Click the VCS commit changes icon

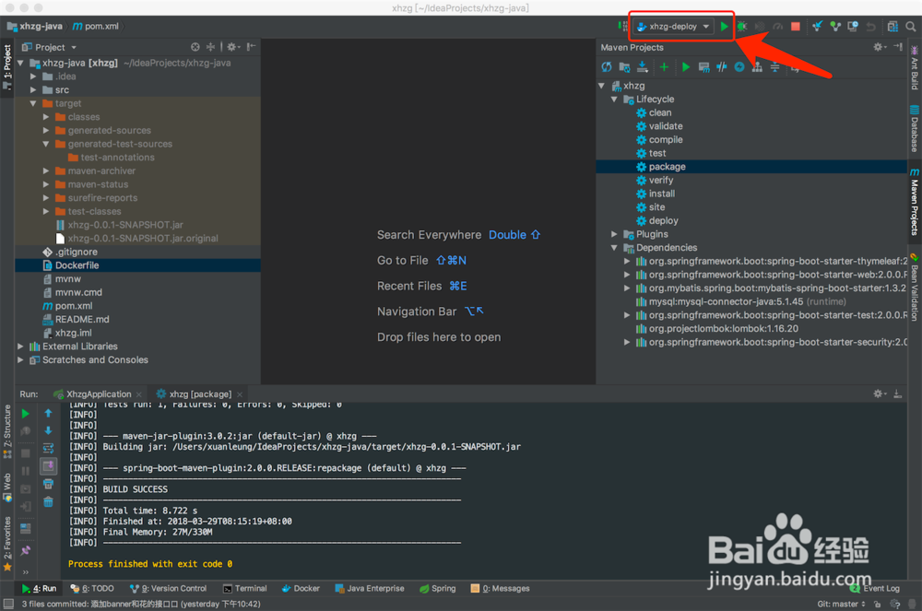click(x=835, y=27)
